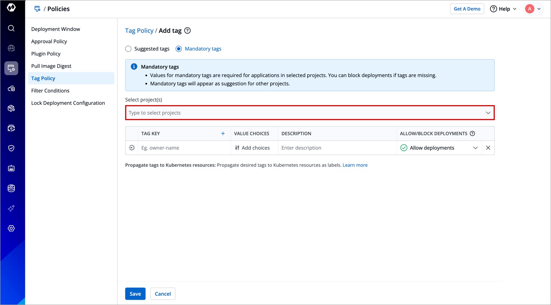Click the search icon in left sidebar
Image resolution: width=551 pixels, height=305 pixels.
tap(11, 28)
